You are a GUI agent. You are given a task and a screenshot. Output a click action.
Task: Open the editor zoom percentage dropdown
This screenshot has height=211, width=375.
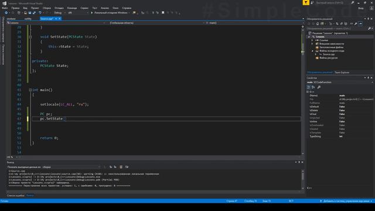(x=12, y=157)
